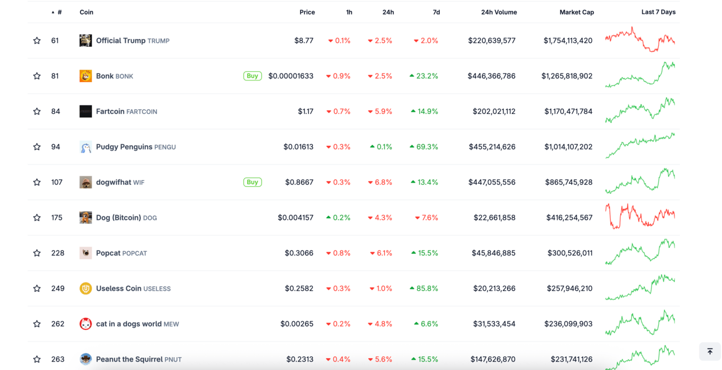Favorite Bonk with its star
This screenshot has width=722, height=370.
(x=37, y=76)
